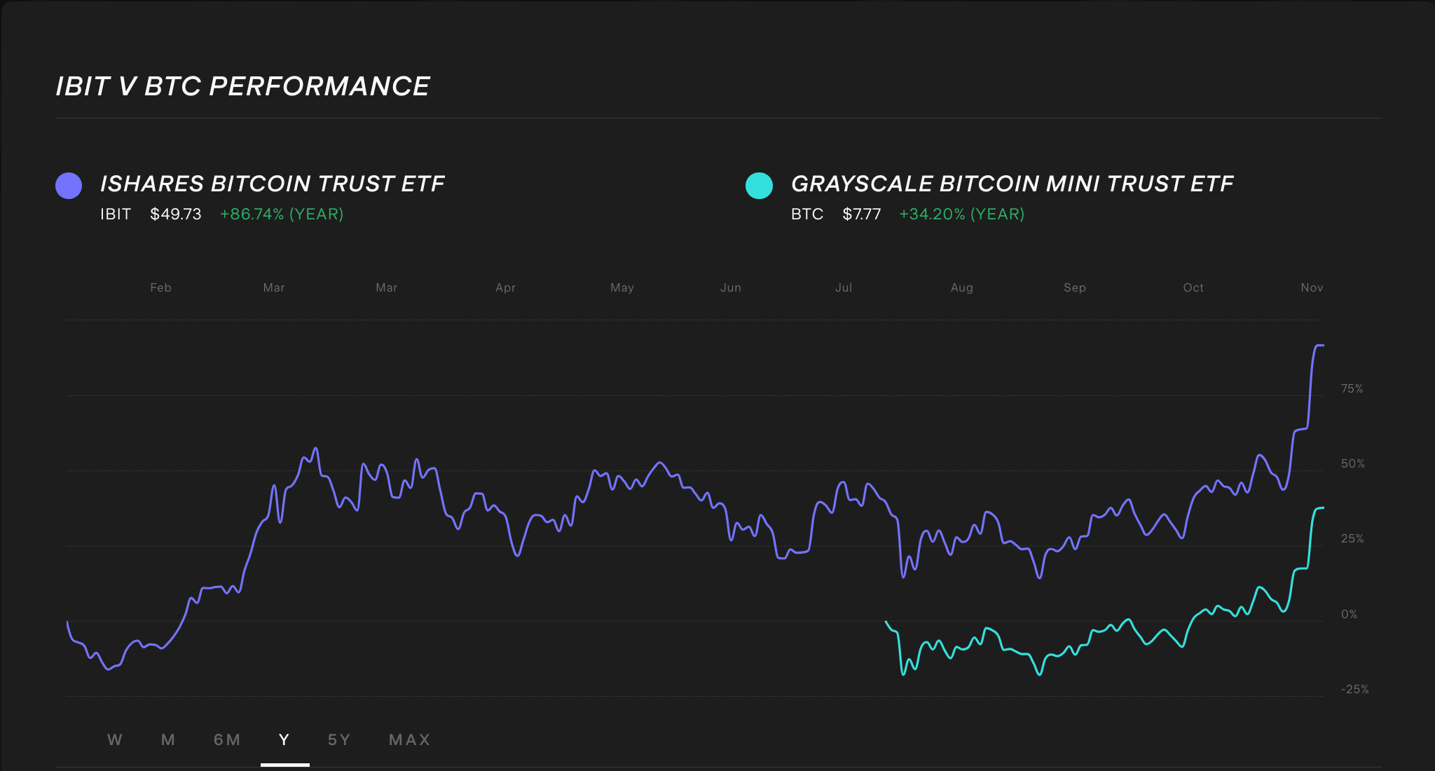Screen dimensions: 1435x771
Task: Click the Feb axis label on the chart
Action: coord(160,287)
